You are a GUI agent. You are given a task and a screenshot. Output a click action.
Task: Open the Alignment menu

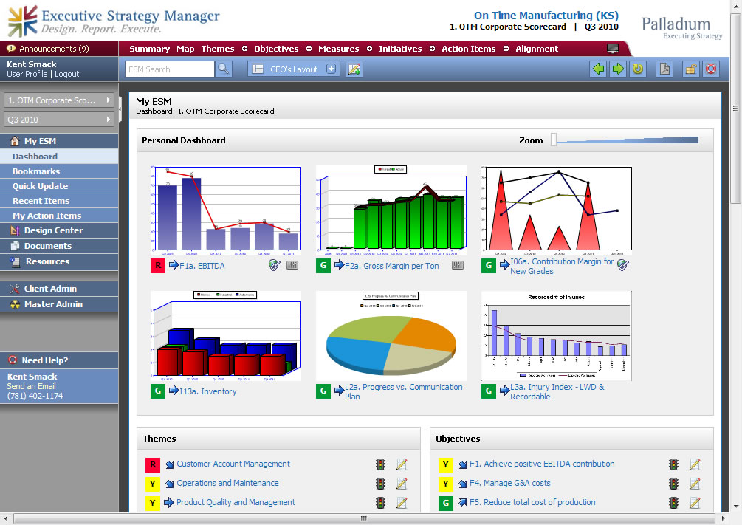[x=537, y=49]
